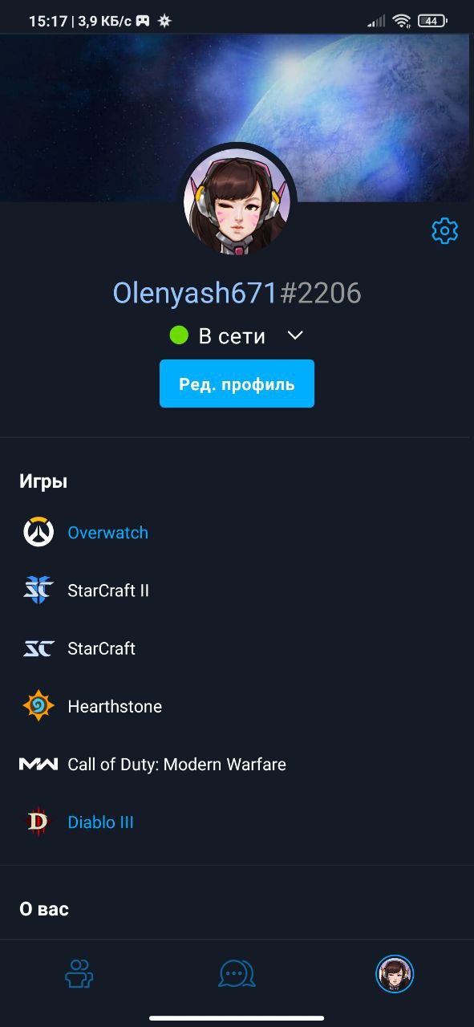Open the Diablo III game link
Screen dimensions: 474x1027
(x=100, y=822)
